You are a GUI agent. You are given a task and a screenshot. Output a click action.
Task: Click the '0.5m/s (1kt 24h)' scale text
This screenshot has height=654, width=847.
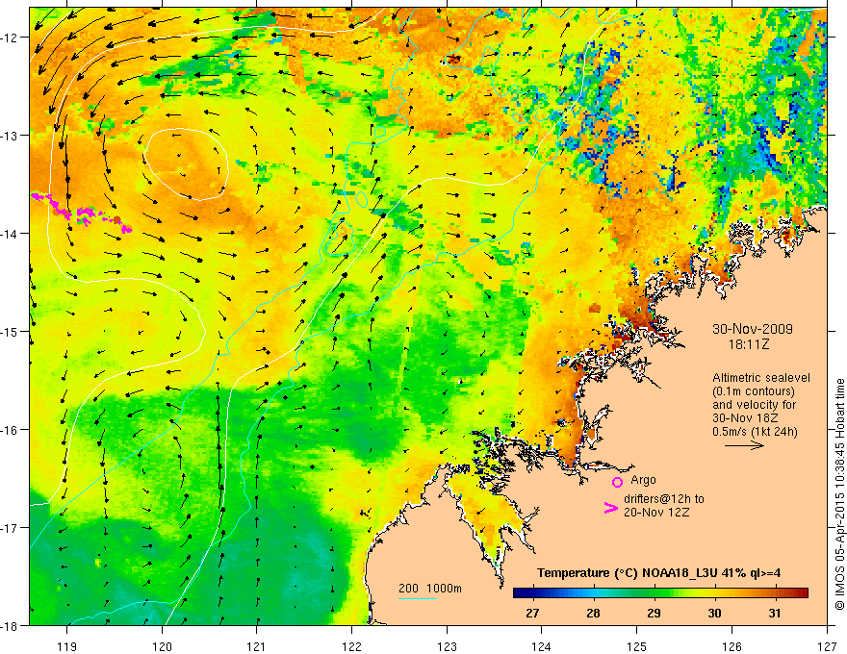tap(756, 432)
